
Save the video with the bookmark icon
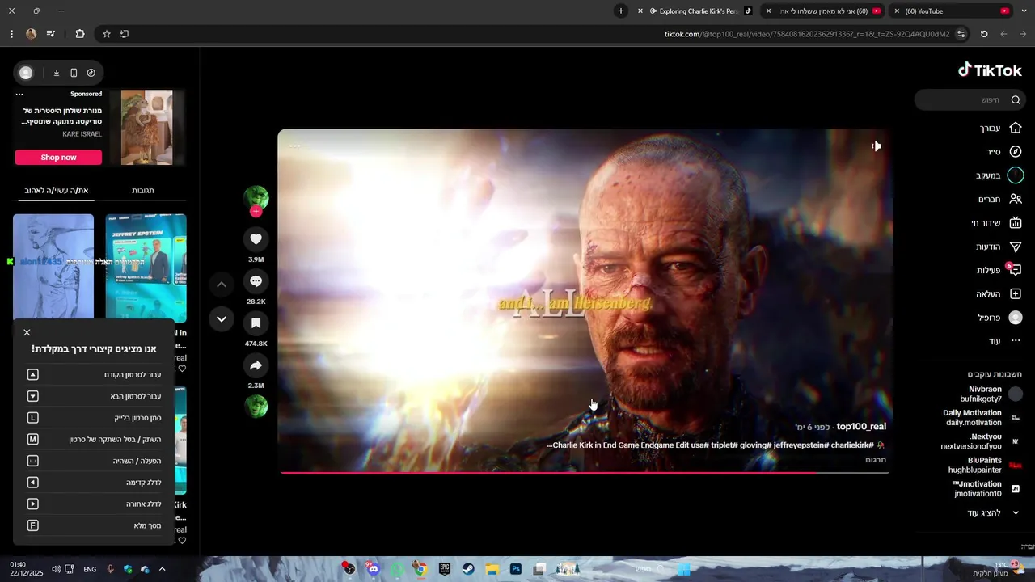pyautogui.click(x=256, y=323)
